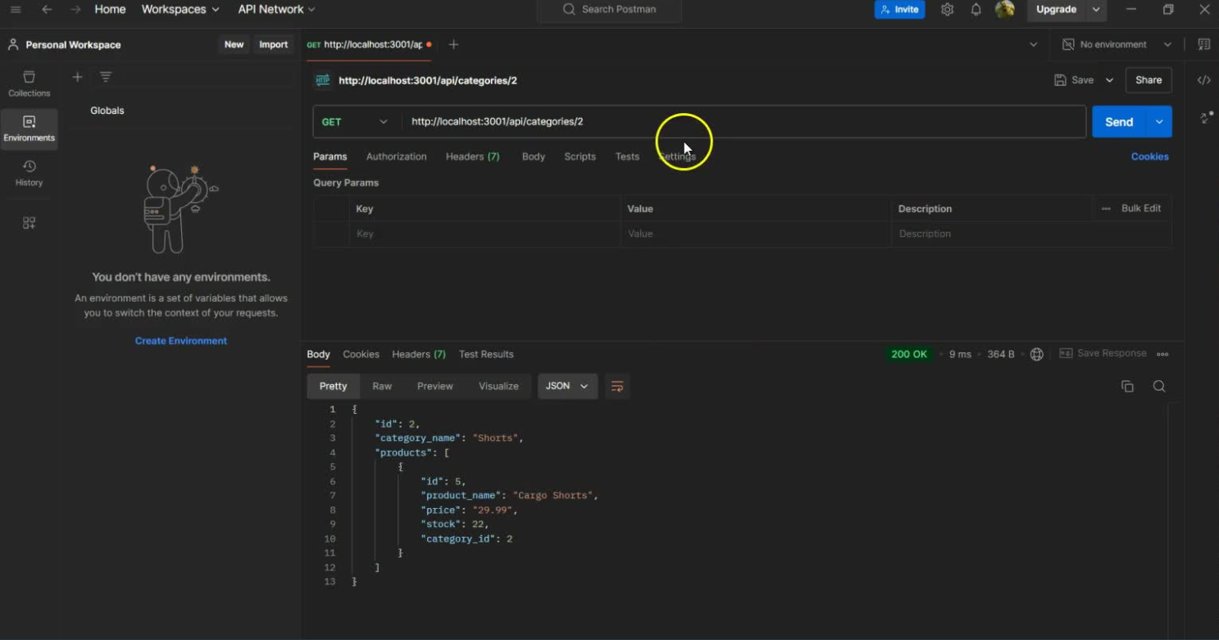This screenshot has width=1219, height=640.
Task: Click Bulk Edit in query params
Action: click(1140, 208)
